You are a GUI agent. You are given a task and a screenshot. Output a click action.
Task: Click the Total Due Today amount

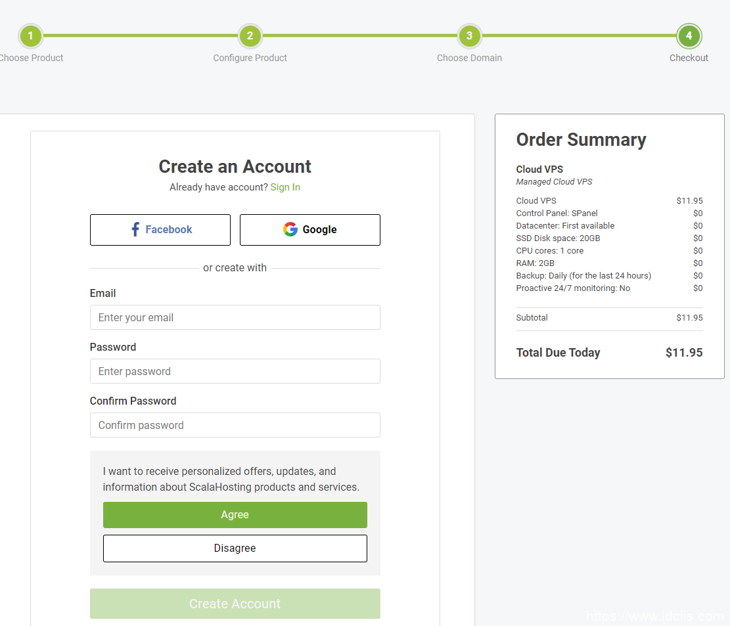683,353
